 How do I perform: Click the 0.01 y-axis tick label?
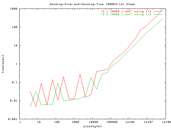(14, 101)
